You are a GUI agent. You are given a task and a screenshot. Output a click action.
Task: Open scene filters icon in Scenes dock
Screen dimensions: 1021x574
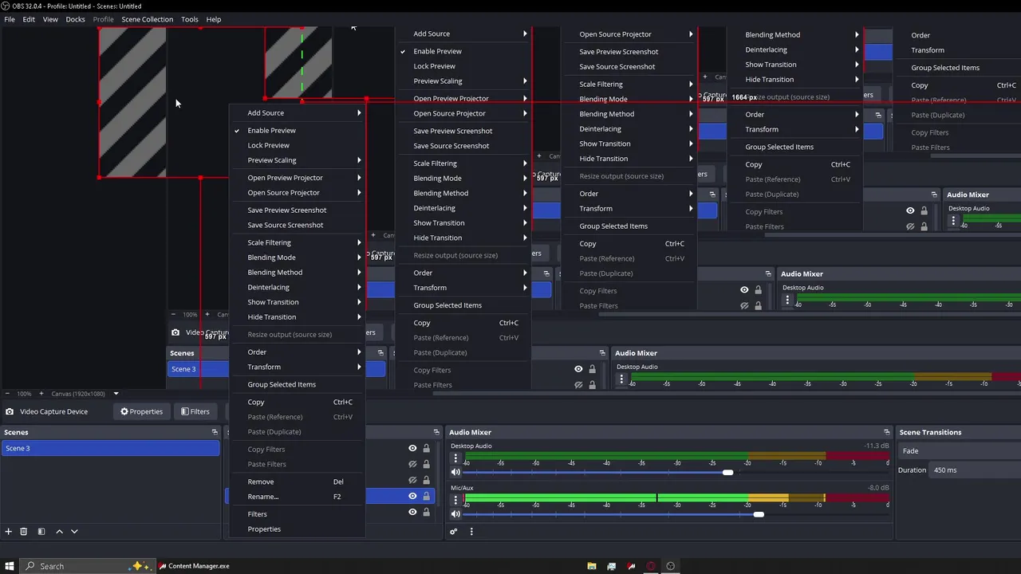pos(41,532)
